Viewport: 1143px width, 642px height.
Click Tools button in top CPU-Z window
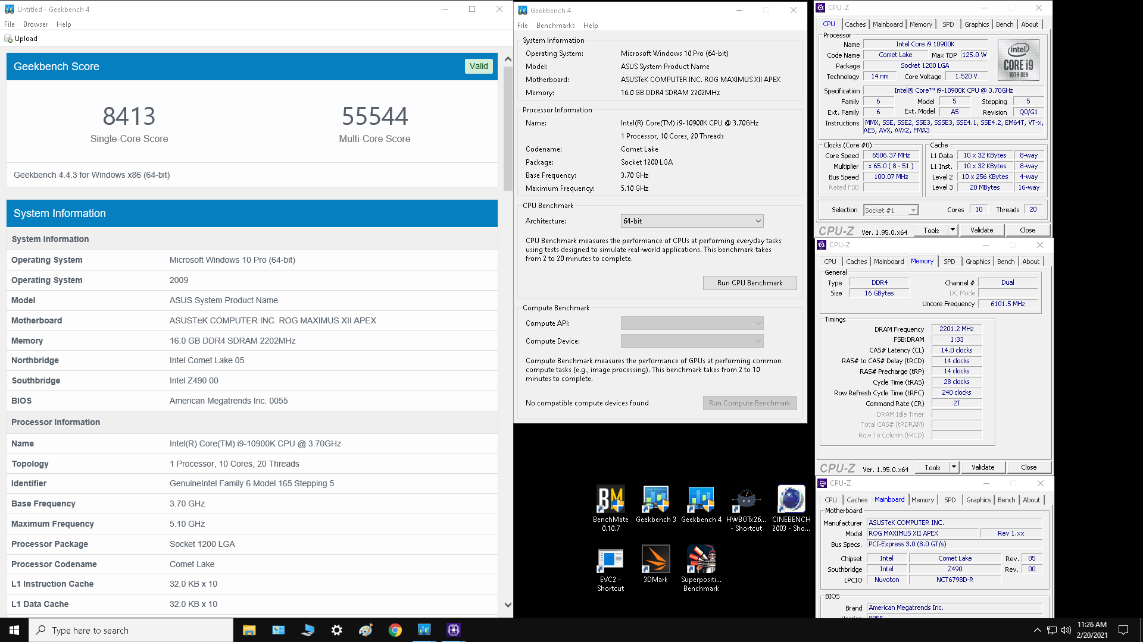[x=932, y=230]
